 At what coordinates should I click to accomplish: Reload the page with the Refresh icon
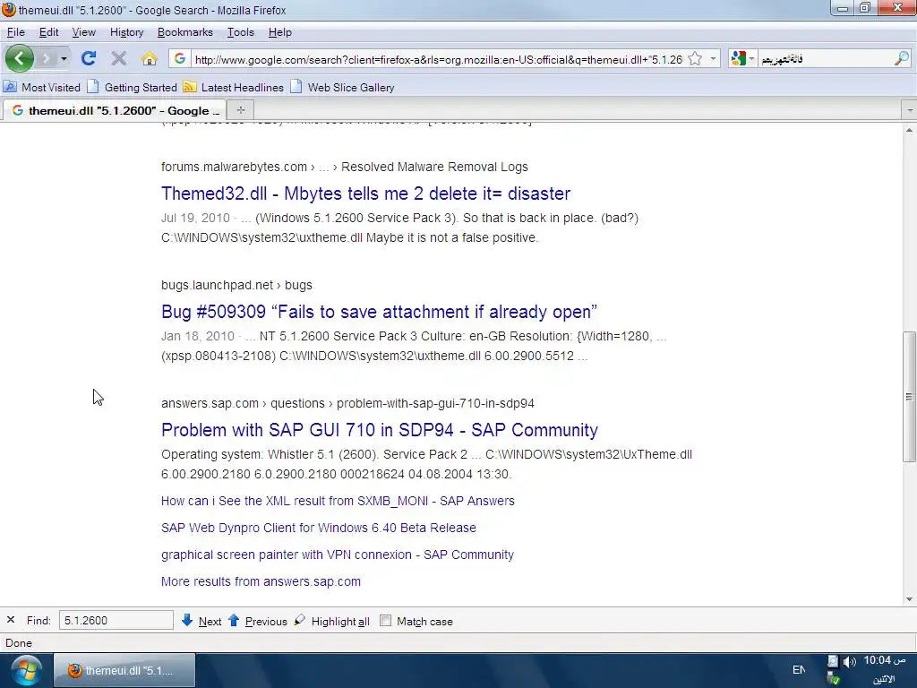(89, 58)
